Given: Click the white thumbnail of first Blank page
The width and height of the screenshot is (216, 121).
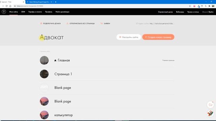Looking at the screenshot, I should click(x=44, y=87).
